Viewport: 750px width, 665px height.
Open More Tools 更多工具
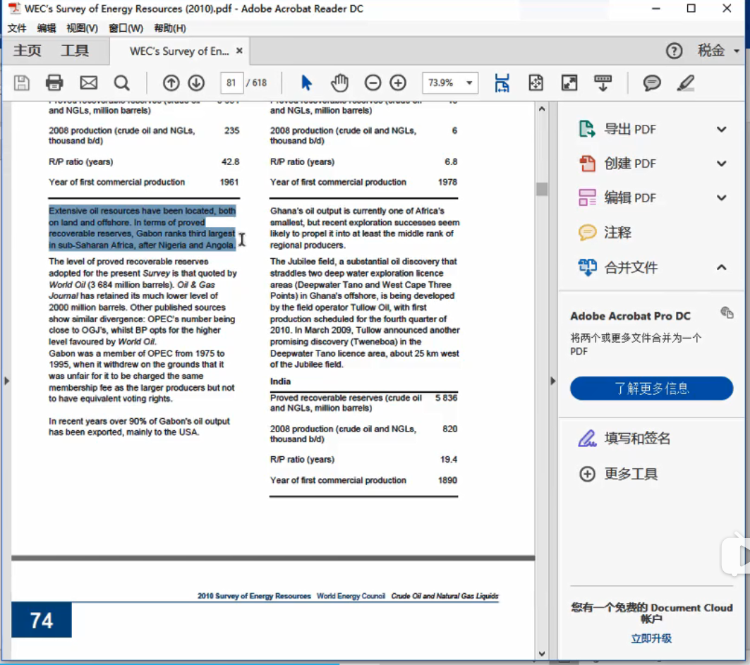619,474
